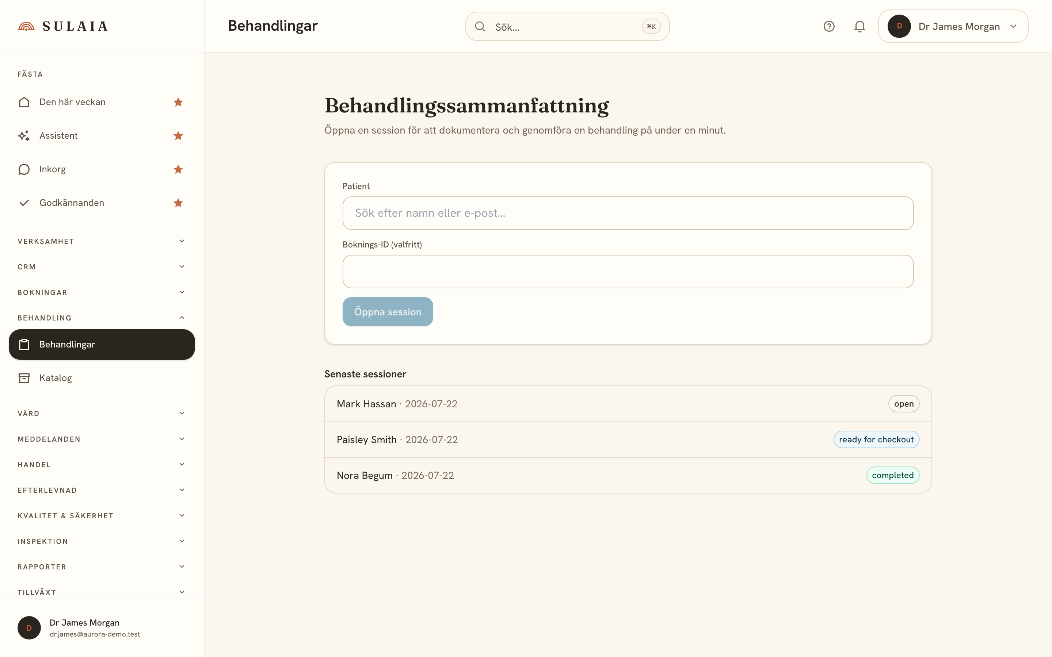Expand the CRM section

click(x=102, y=267)
